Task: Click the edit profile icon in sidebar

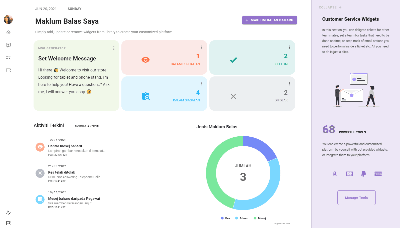Action: pos(8,213)
